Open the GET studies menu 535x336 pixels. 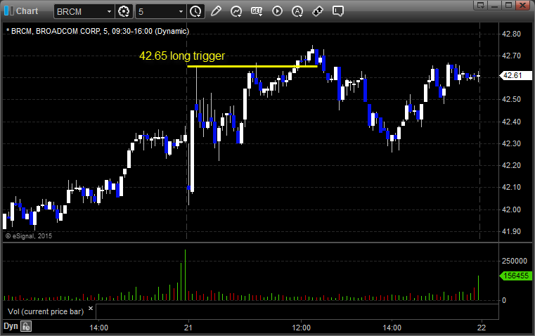click(257, 11)
